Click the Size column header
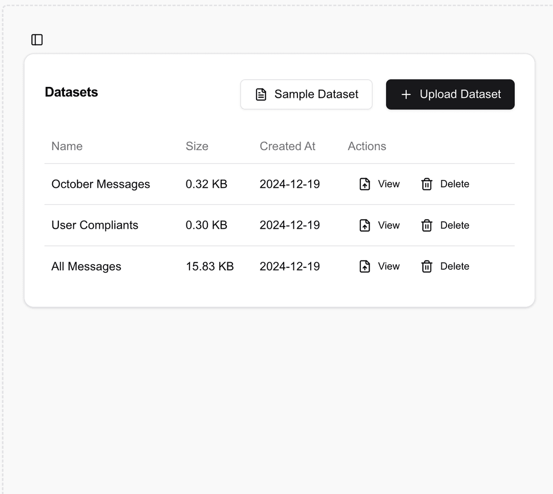Image resolution: width=553 pixels, height=494 pixels. tap(197, 146)
